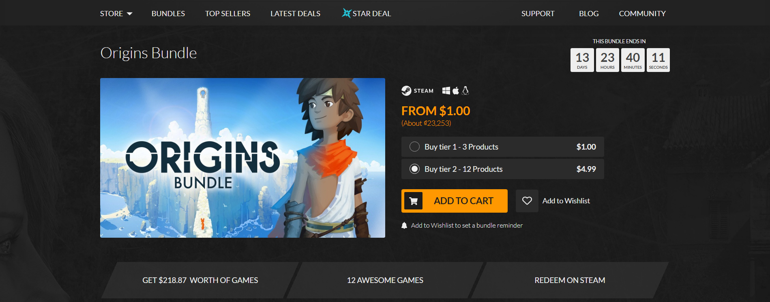Open the Blog link
Image resolution: width=770 pixels, height=302 pixels.
click(589, 14)
